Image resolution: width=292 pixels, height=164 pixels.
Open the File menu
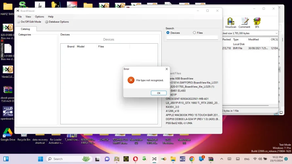[x=20, y=16]
